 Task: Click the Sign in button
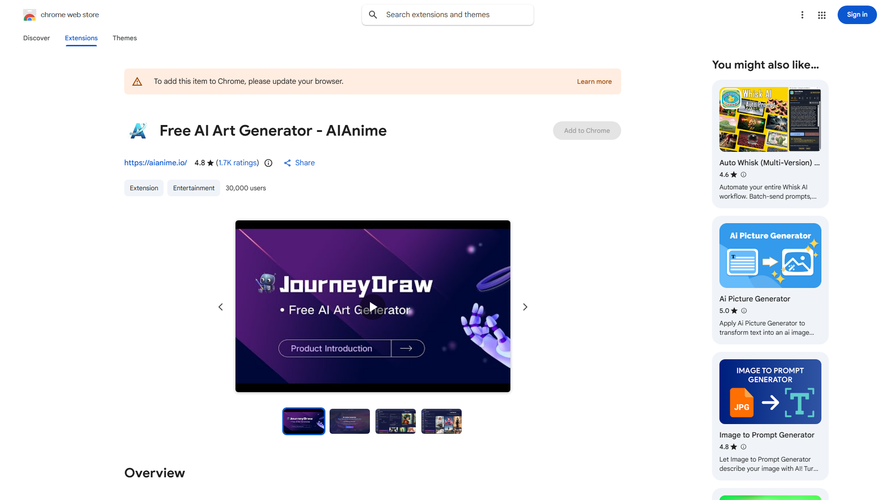coord(857,14)
